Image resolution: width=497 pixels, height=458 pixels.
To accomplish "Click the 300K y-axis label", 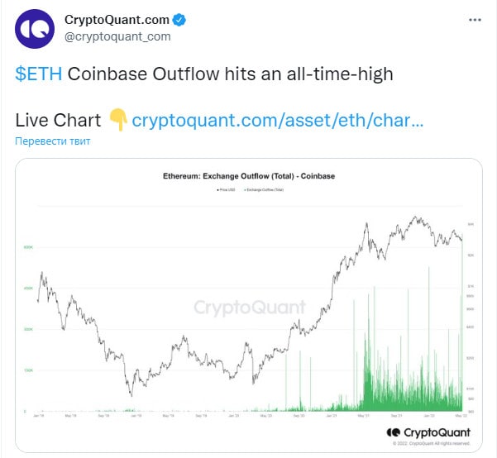I will 28,329.
